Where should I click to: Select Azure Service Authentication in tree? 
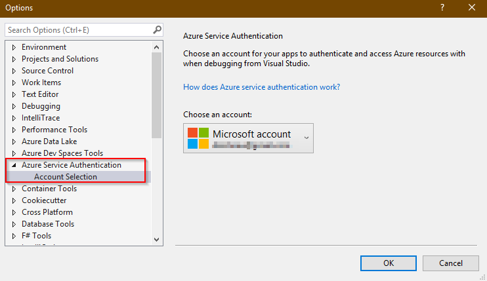72,165
